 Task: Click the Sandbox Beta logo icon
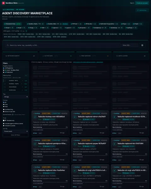pyautogui.click(x=3, y=3)
